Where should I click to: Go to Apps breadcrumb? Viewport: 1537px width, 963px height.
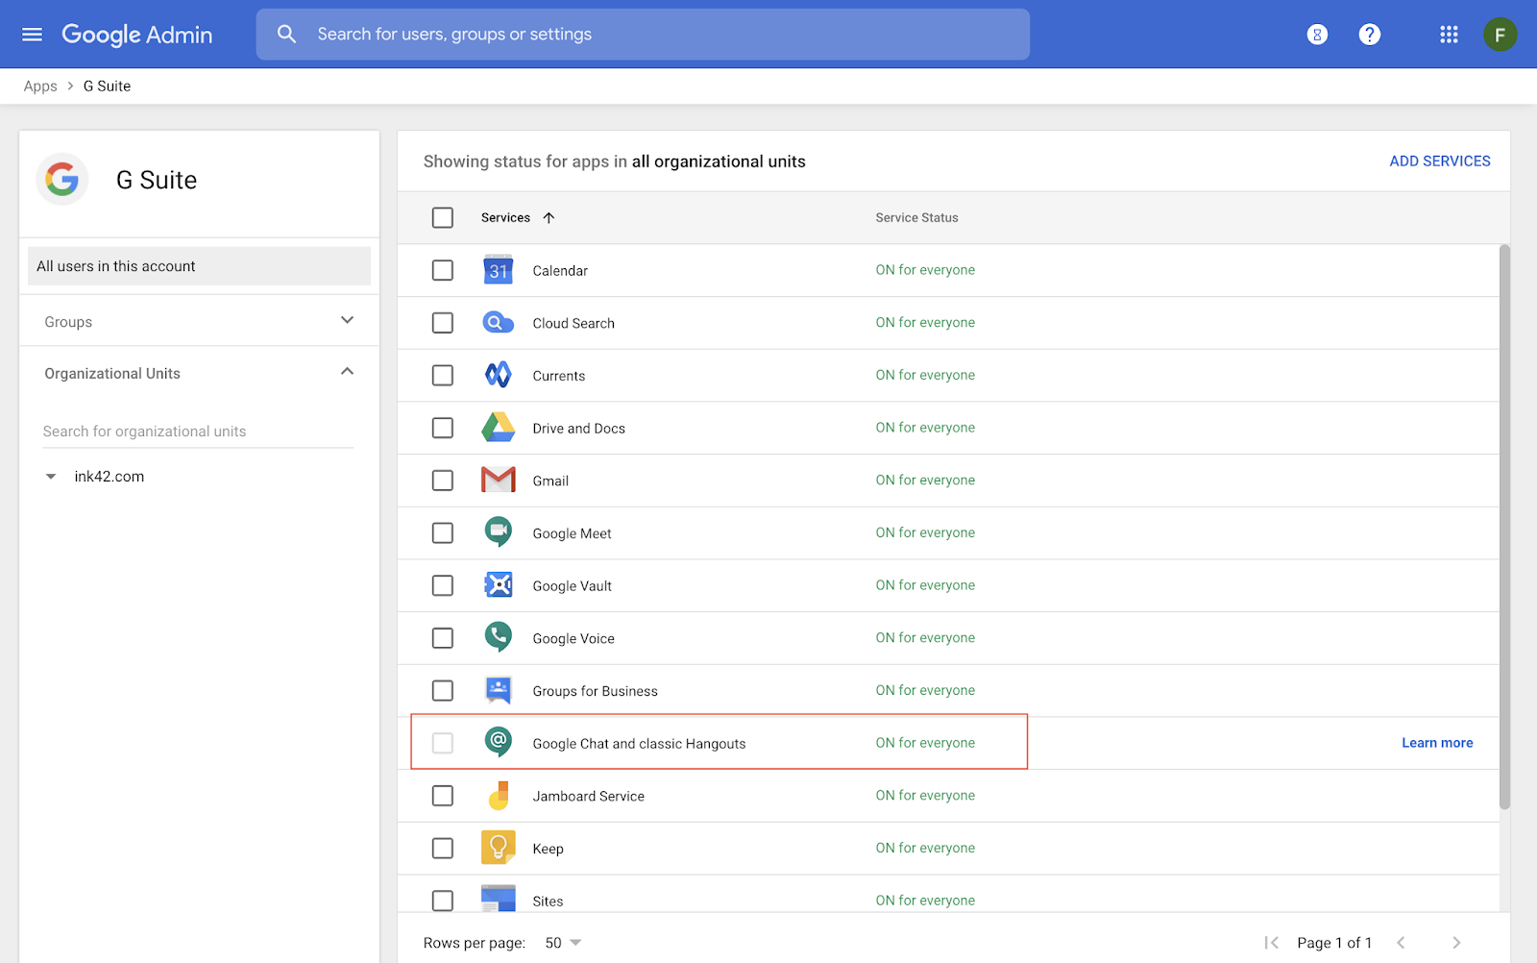(40, 86)
